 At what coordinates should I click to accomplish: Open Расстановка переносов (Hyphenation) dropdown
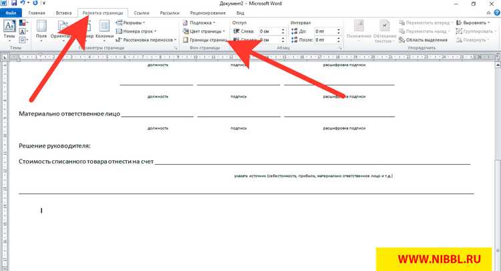pos(146,40)
